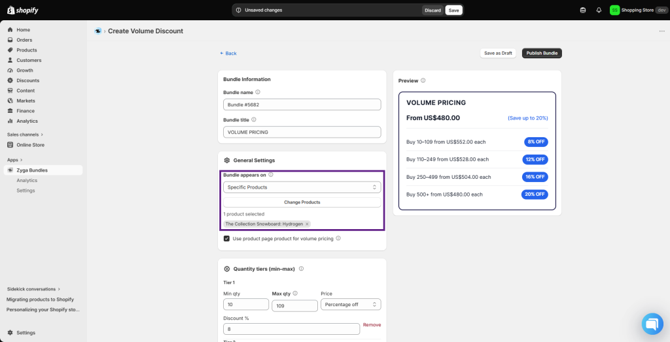Open the three-dot more options menu

[x=661, y=31]
